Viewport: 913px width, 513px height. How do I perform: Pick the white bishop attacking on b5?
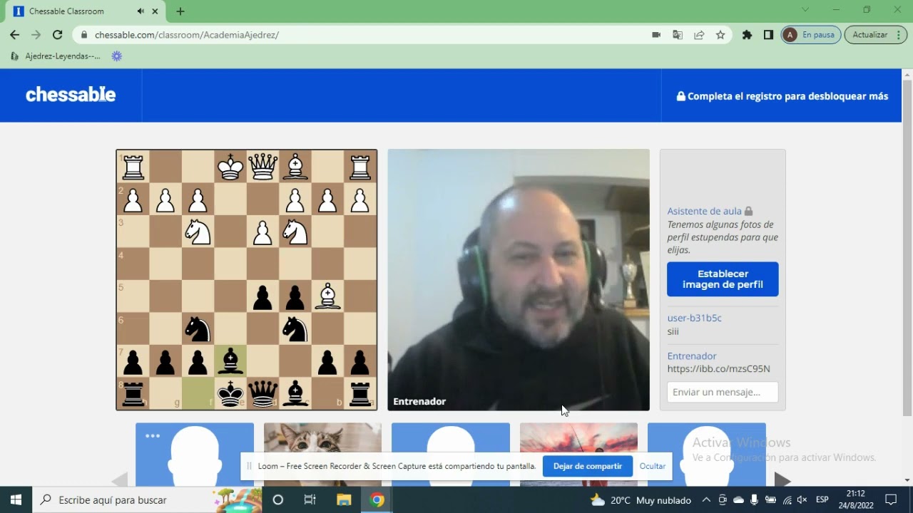coord(327,296)
